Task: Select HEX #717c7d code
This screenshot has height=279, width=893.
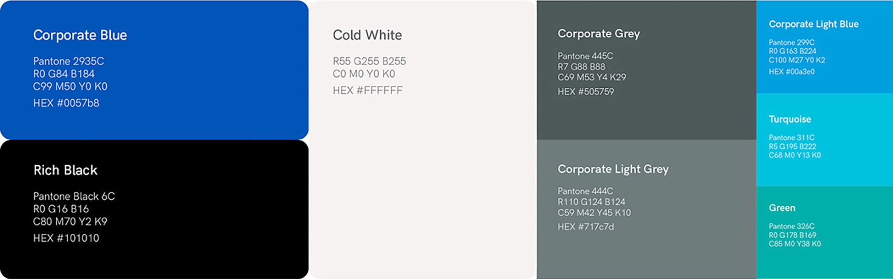Action: (586, 227)
